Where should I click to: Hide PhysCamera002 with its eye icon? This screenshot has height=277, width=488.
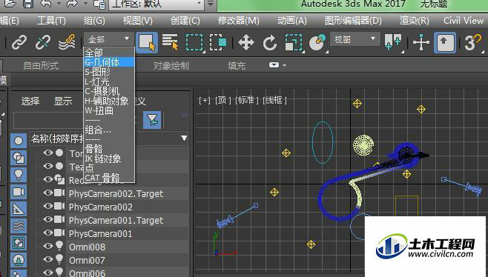47,206
